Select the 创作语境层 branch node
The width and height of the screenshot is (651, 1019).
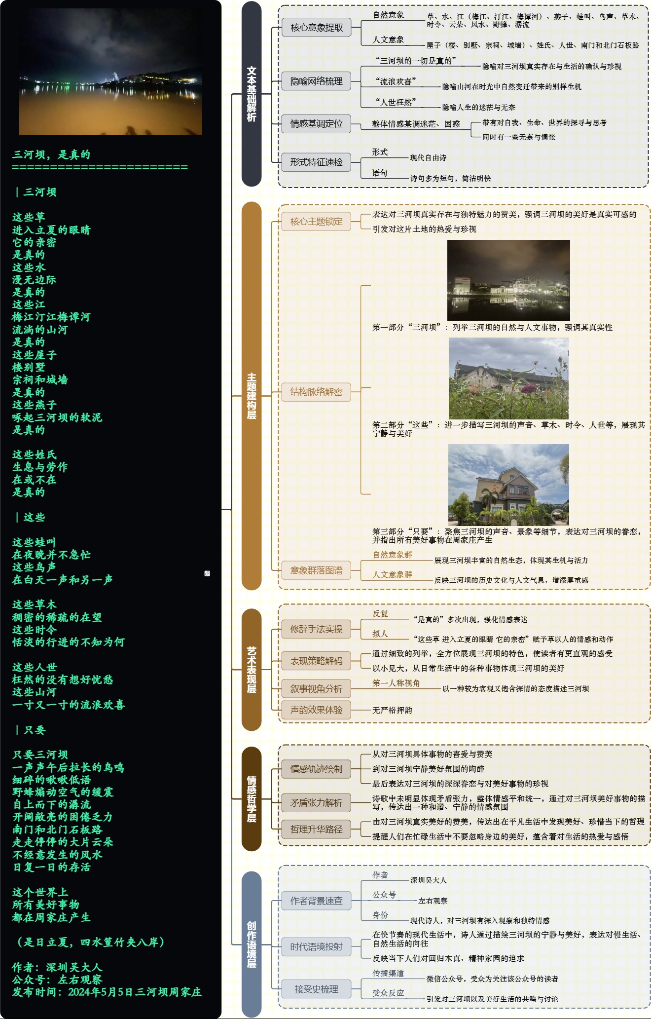point(252,944)
